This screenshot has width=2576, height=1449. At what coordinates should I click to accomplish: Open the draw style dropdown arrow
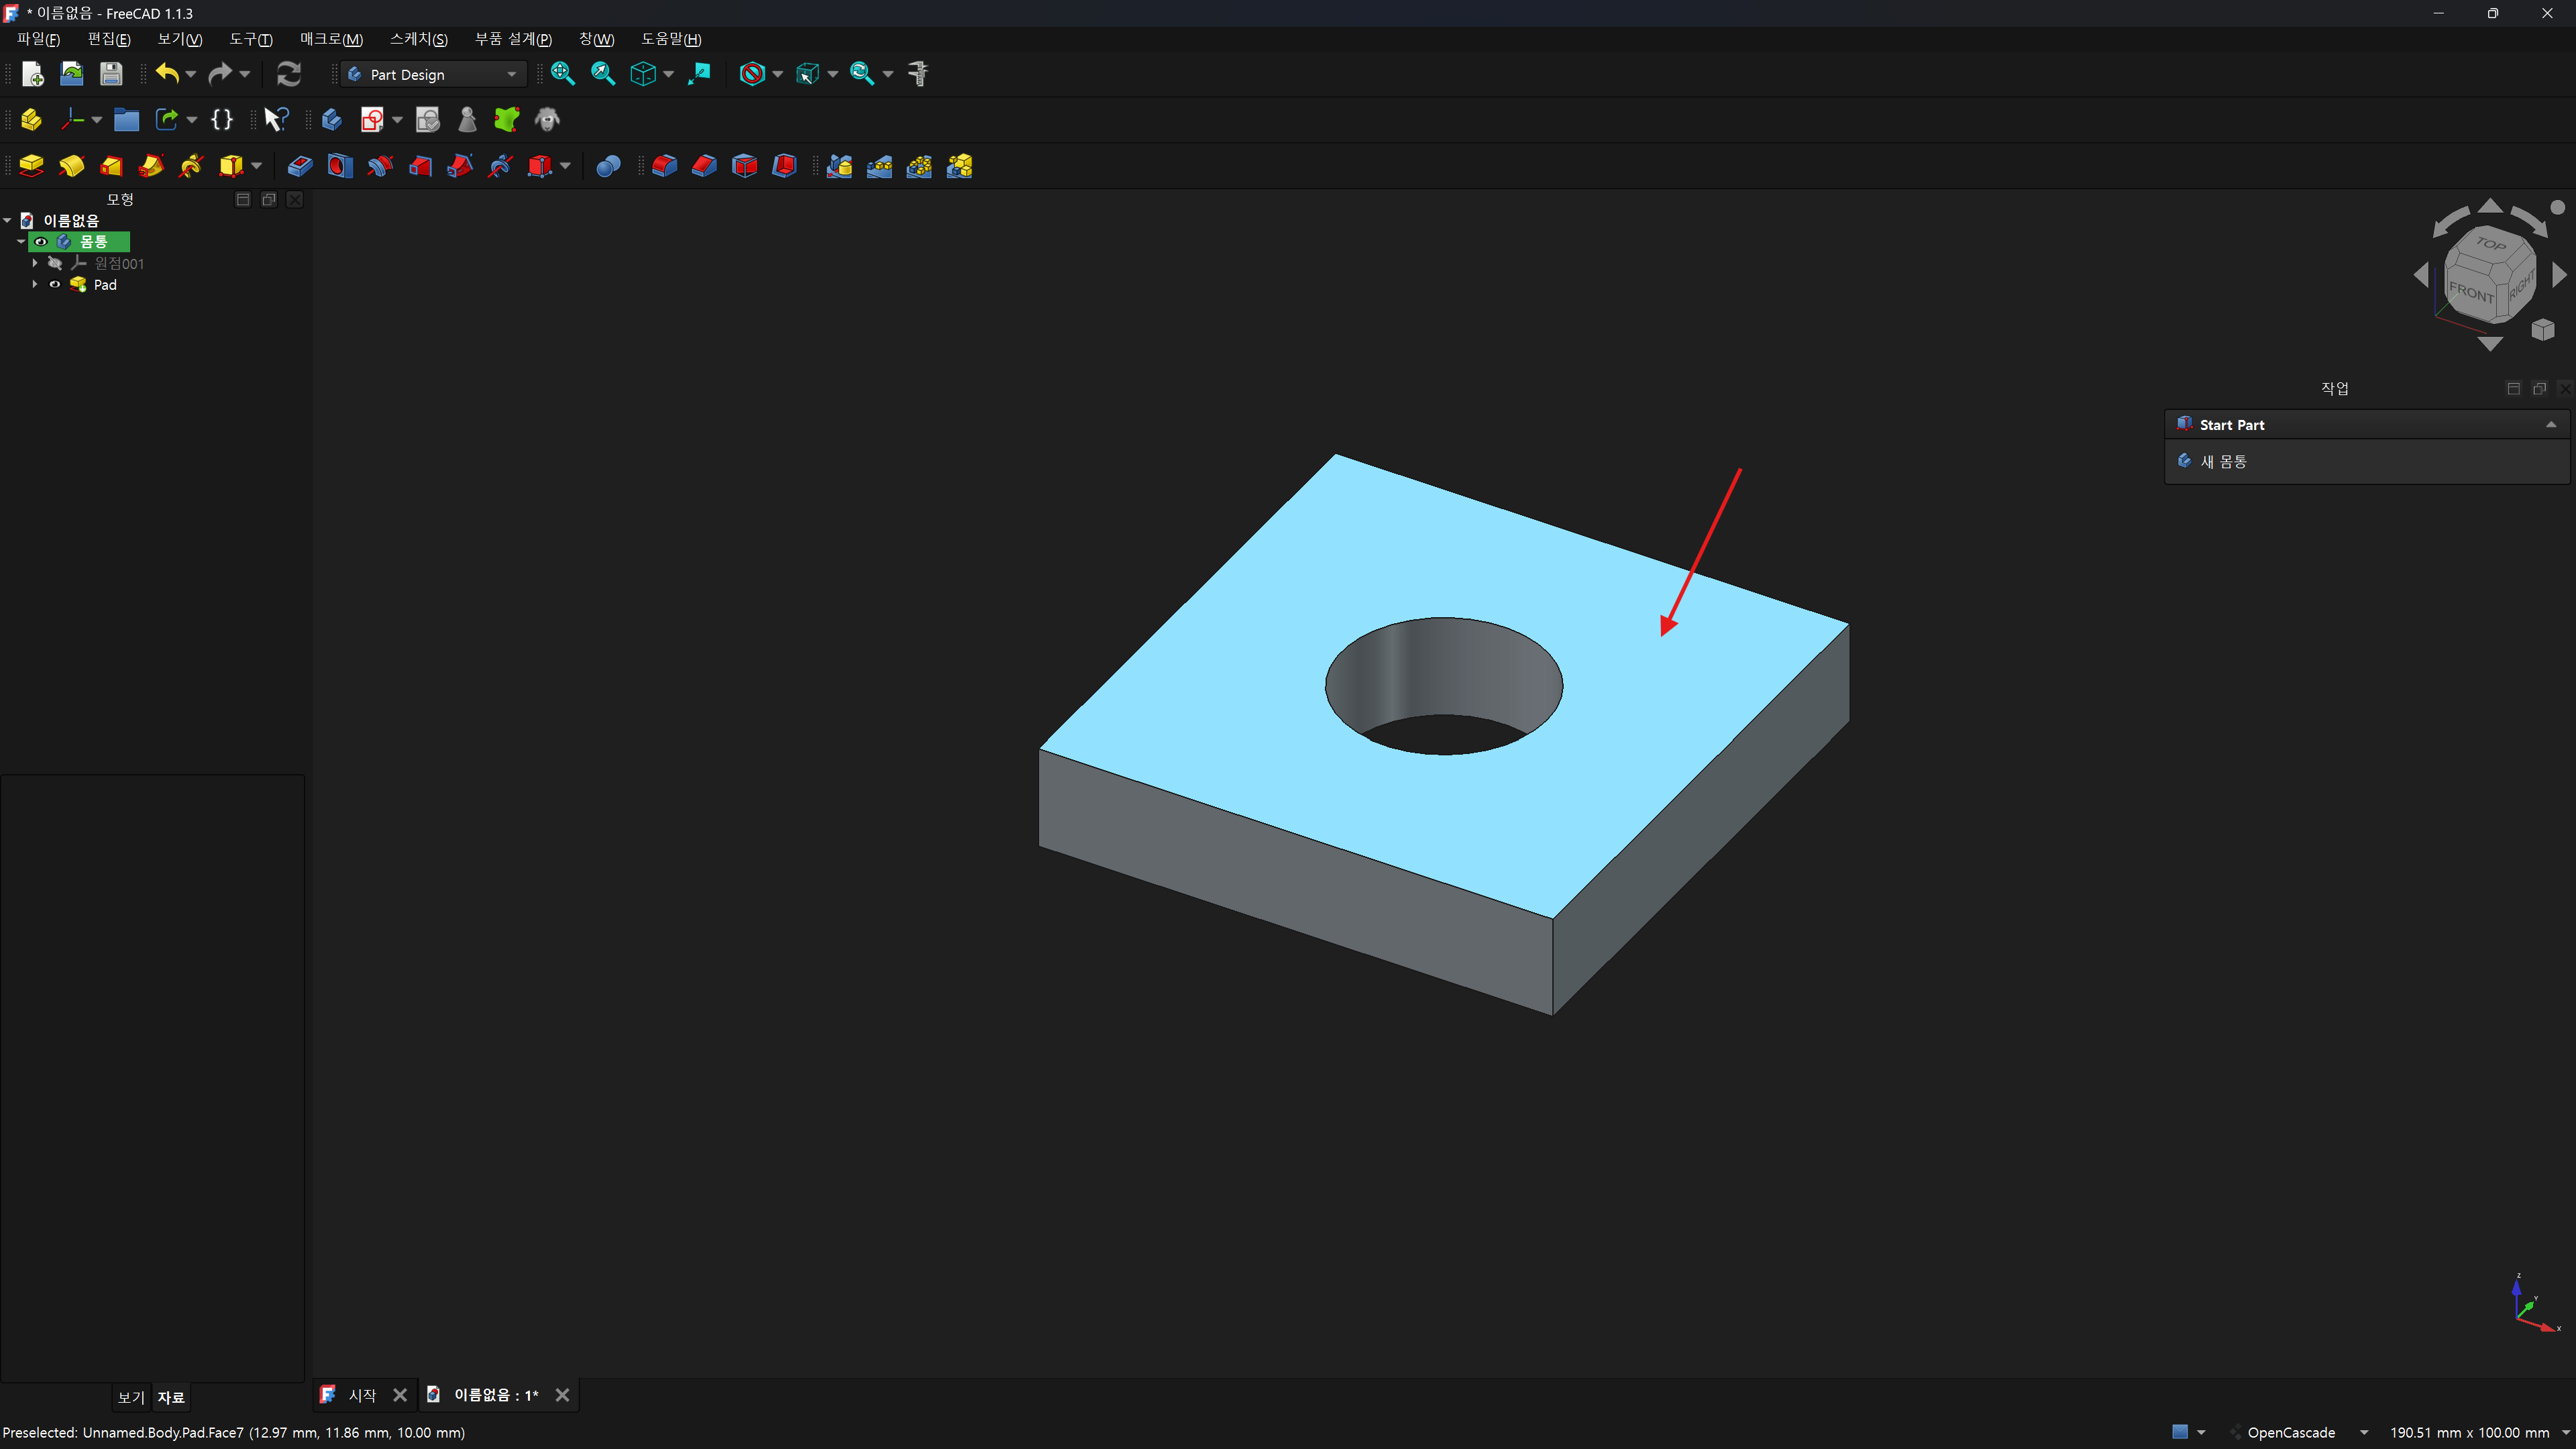point(778,74)
